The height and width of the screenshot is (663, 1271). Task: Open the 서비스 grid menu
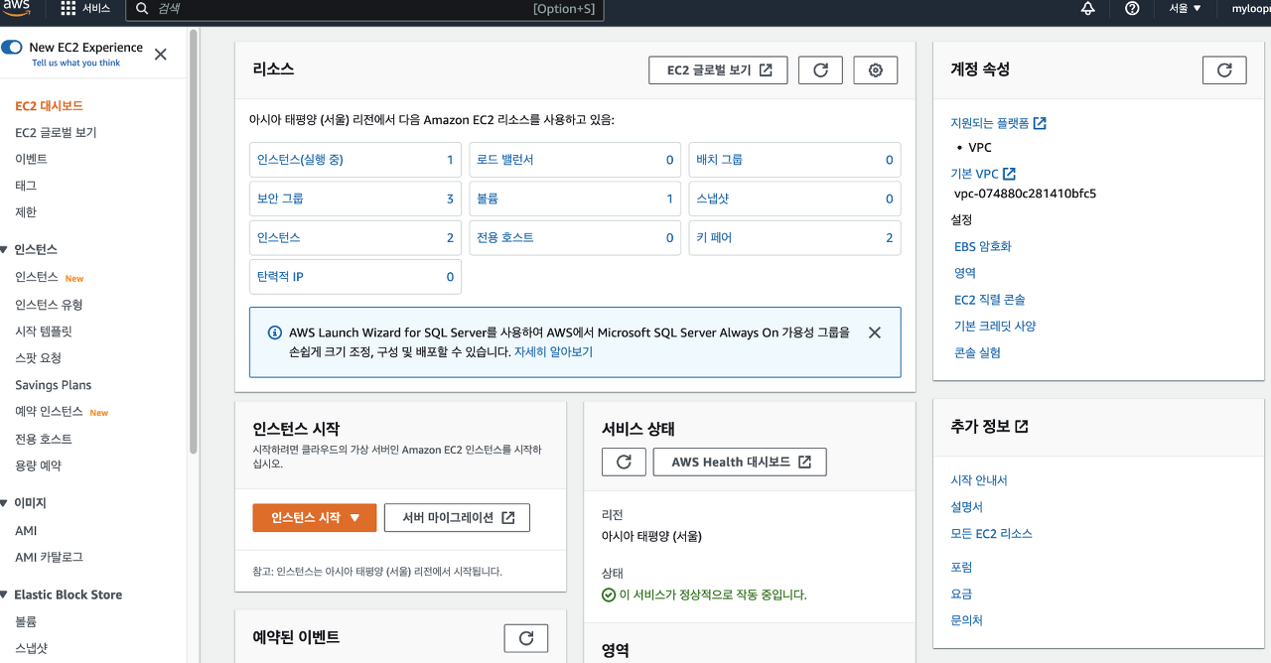(x=84, y=8)
